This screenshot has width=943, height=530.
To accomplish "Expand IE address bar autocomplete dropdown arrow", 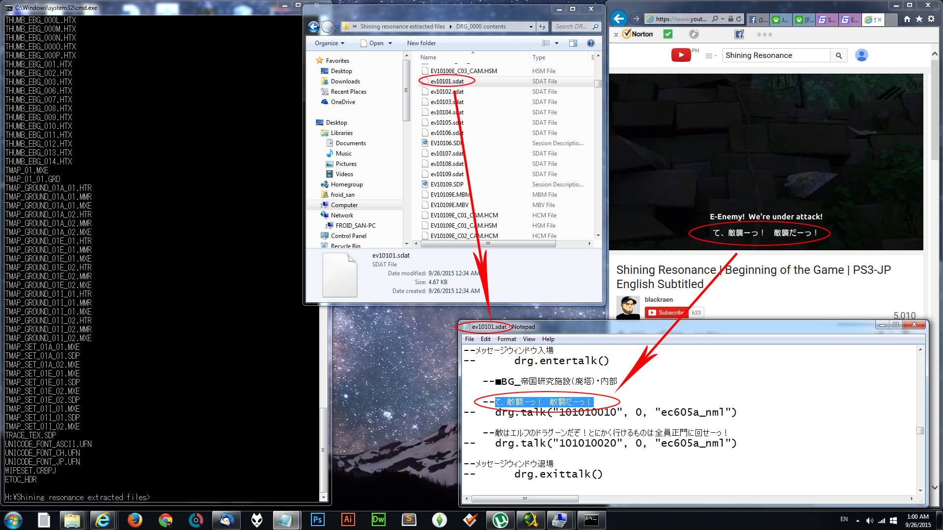I will 722,19.
